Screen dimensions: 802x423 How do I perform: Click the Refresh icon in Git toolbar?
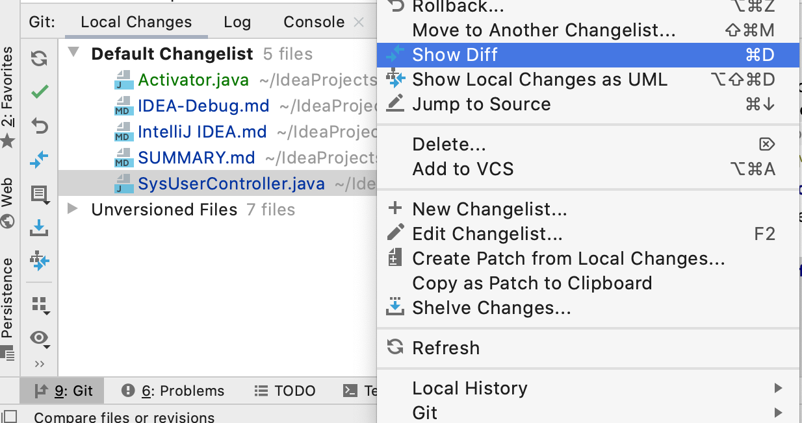click(x=40, y=58)
